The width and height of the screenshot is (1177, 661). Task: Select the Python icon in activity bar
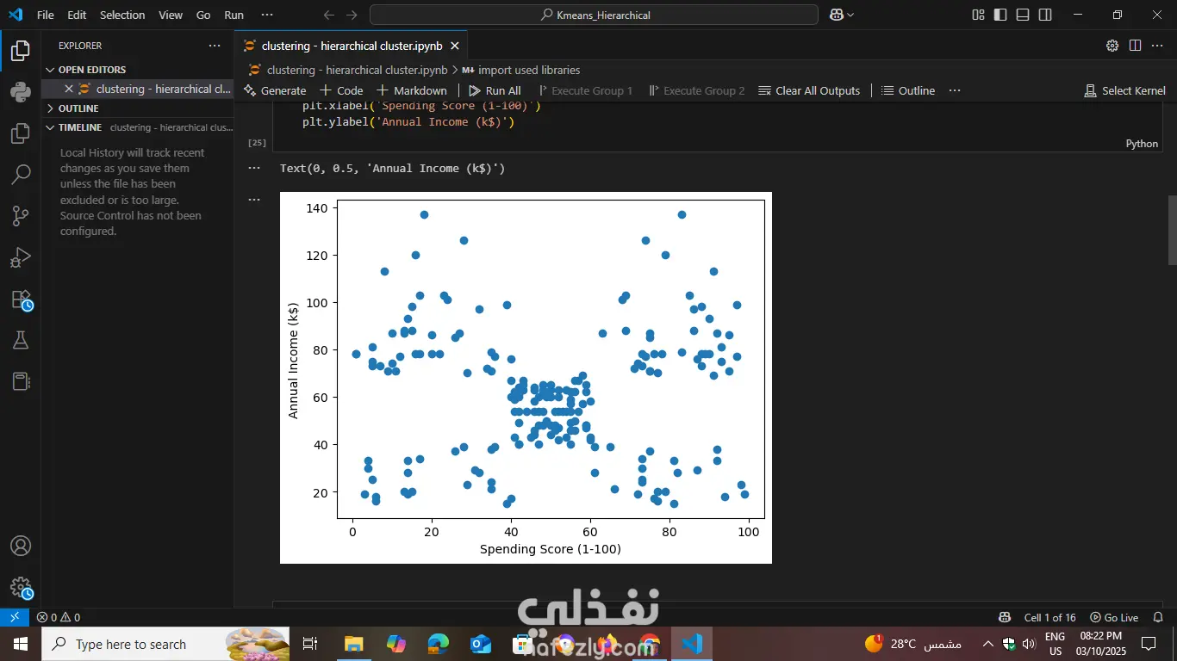[19, 92]
